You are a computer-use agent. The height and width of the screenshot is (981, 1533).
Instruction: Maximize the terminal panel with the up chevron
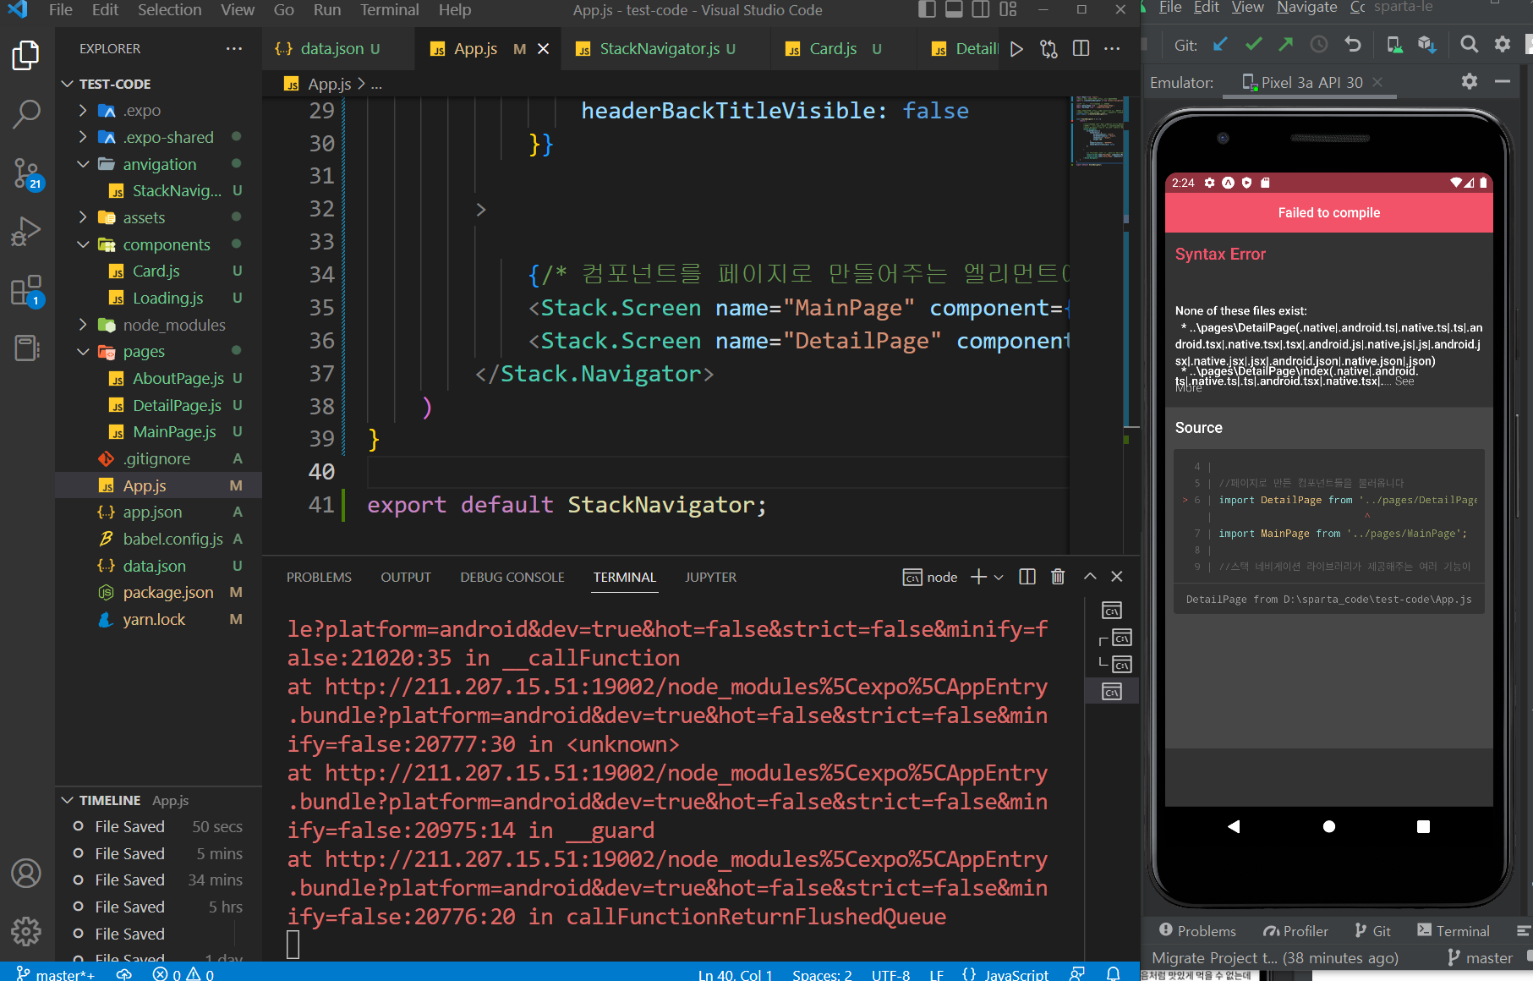(x=1090, y=577)
